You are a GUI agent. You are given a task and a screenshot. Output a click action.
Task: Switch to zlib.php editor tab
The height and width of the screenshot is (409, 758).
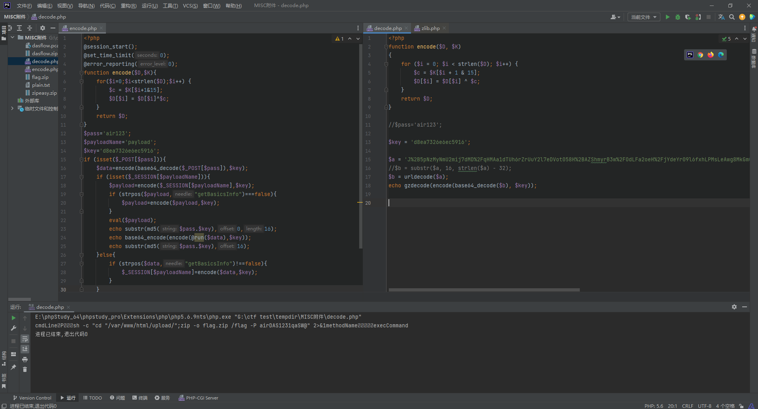(430, 28)
